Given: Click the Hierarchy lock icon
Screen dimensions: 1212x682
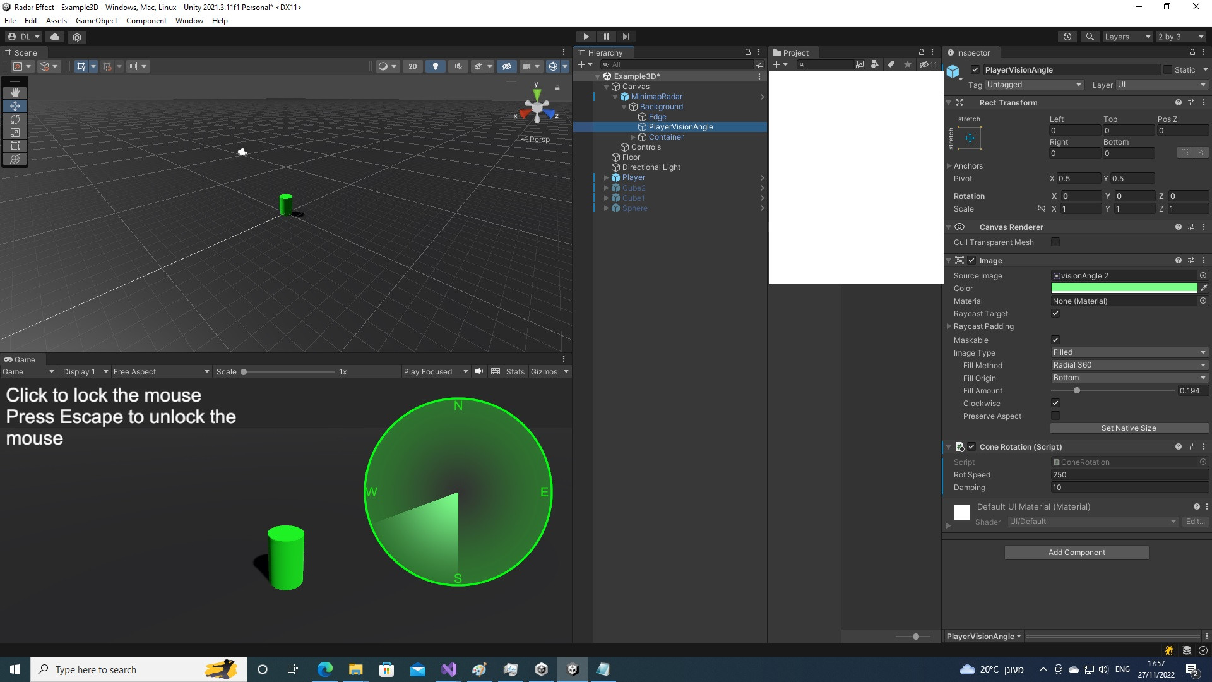Looking at the screenshot, I should pos(748,52).
